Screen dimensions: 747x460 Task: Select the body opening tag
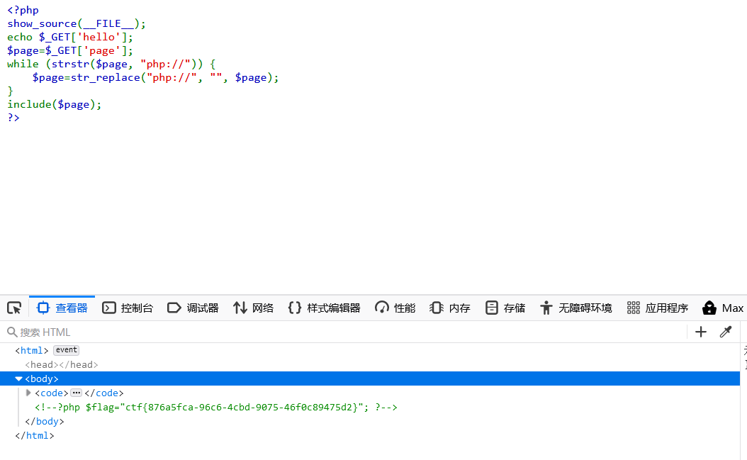coord(42,379)
